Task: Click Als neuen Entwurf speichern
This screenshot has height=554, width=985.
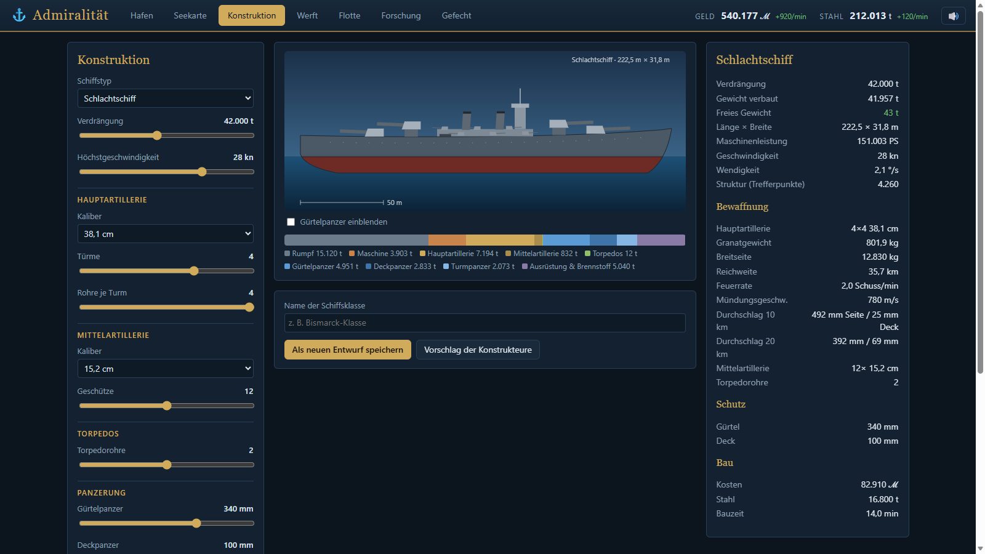Action: (348, 350)
